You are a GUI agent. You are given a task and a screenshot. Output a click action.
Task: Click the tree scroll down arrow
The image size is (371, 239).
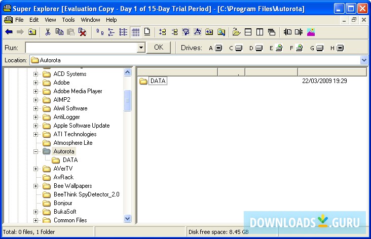127,219
